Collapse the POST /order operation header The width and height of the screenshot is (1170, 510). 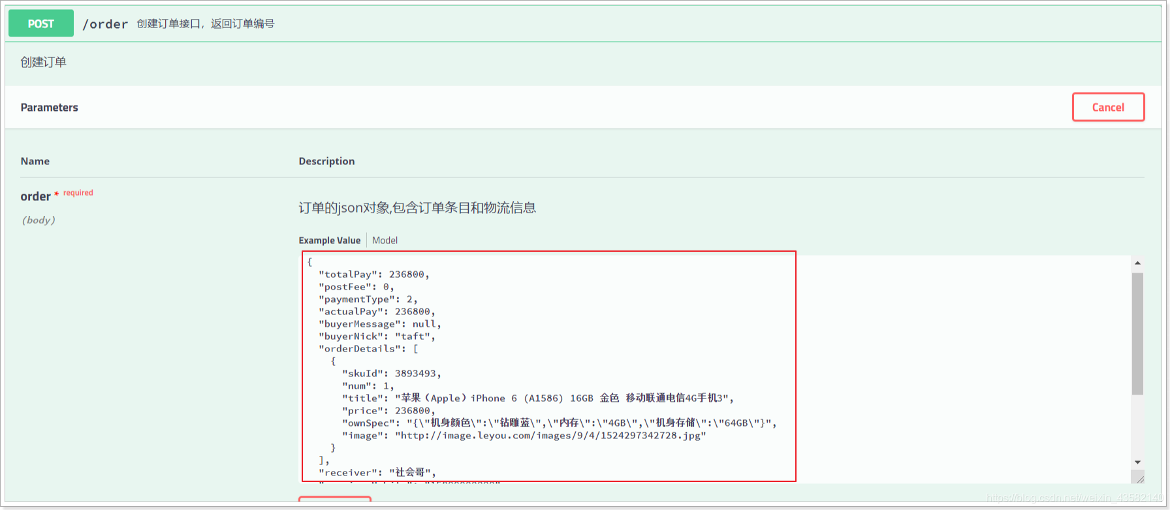[x=584, y=23]
